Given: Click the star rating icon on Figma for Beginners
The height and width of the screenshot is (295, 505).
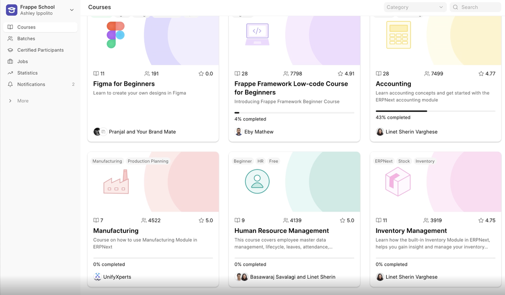Looking at the screenshot, I should (x=201, y=74).
